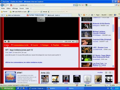Click the Home toolbar icon
This screenshot has height=90, width=120.
pyautogui.click(x=79, y=15)
